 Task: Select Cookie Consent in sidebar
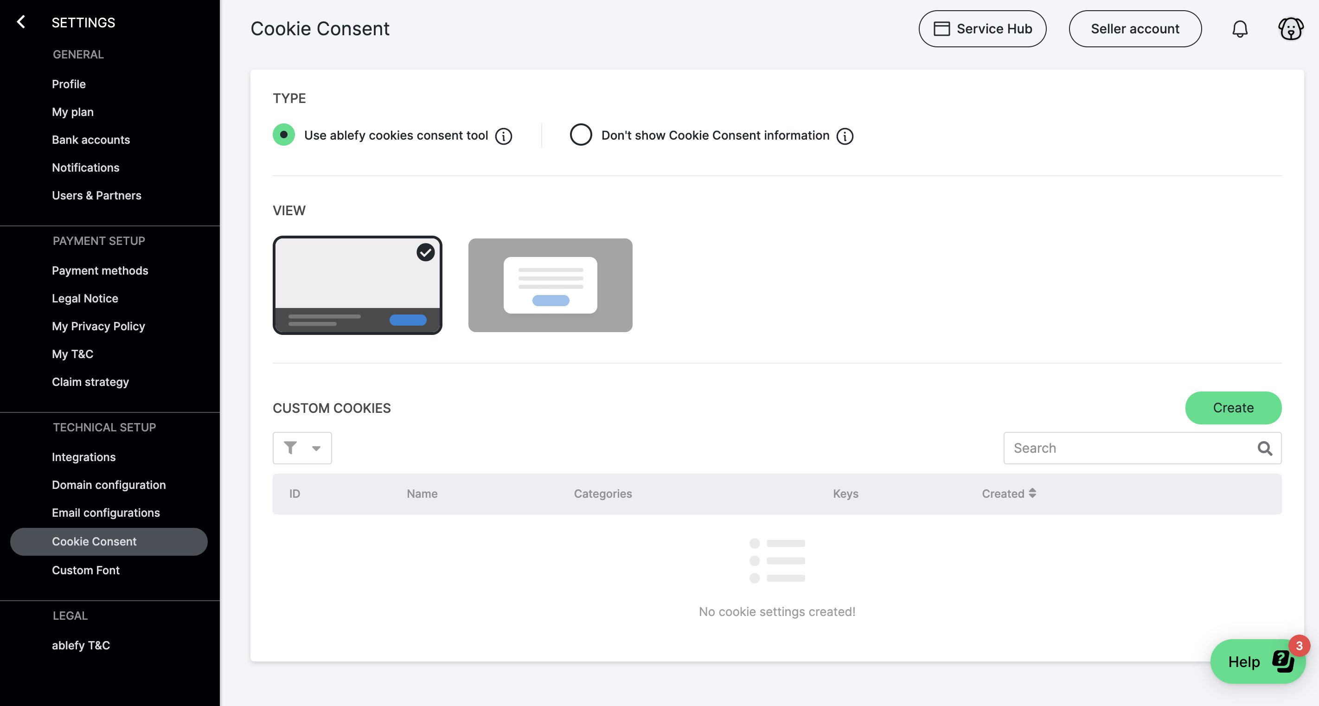pyautogui.click(x=109, y=542)
